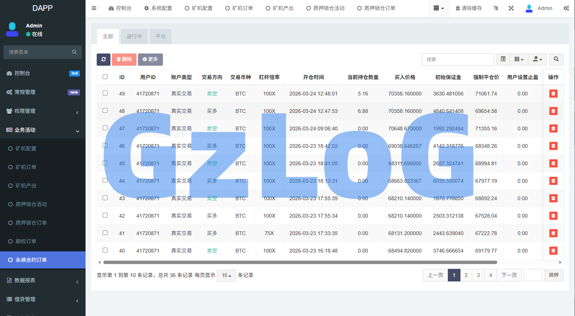The height and width of the screenshot is (316, 575).
Task: Switch to the 进行中 tab
Action: (134, 36)
